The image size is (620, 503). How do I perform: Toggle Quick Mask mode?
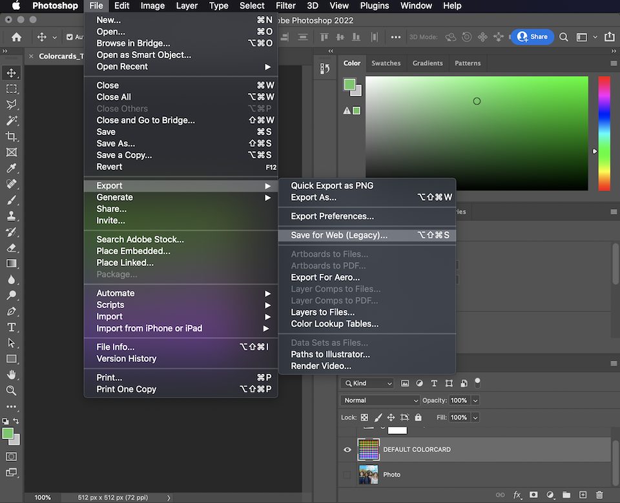[x=11, y=457]
